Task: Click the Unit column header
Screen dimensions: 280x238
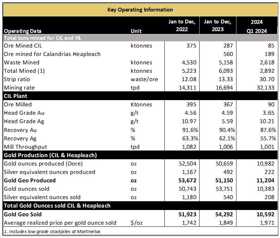Action: 136,31
